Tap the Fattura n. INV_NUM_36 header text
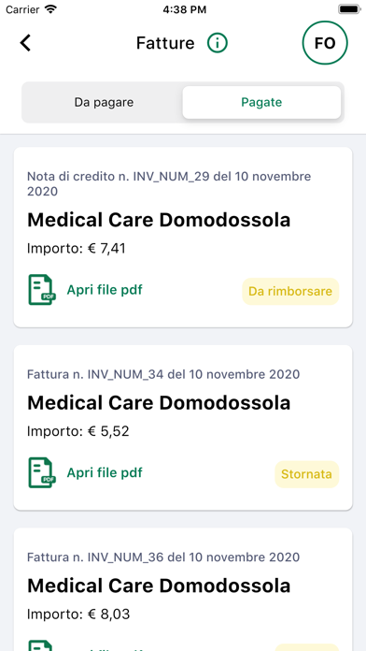The width and height of the screenshot is (366, 651). [x=163, y=557]
